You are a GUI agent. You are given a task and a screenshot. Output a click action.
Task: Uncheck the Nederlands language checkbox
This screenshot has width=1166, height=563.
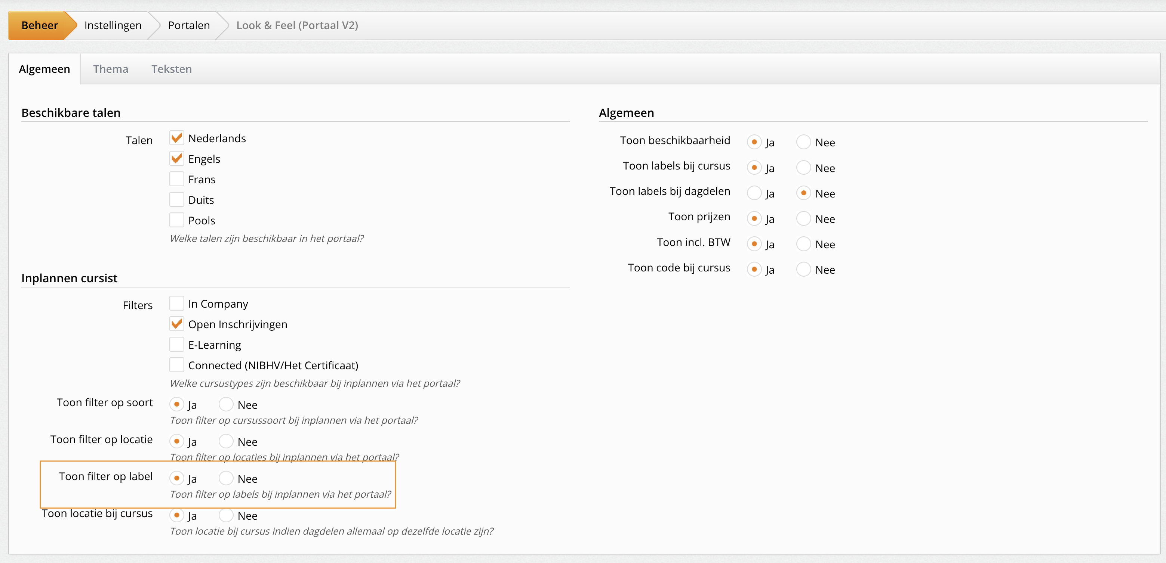(176, 138)
